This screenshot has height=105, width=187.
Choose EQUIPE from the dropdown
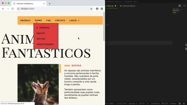pyautogui.click(x=41, y=33)
